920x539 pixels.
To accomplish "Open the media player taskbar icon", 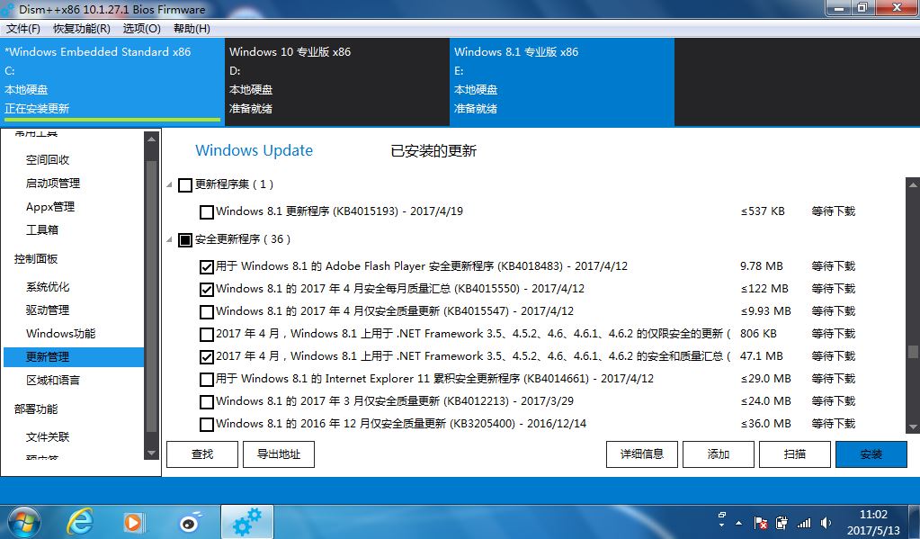I will (134, 522).
